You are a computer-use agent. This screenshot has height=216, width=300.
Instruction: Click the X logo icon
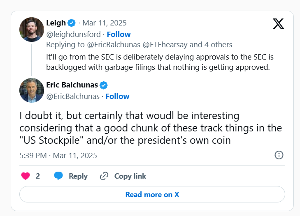tap(279, 24)
